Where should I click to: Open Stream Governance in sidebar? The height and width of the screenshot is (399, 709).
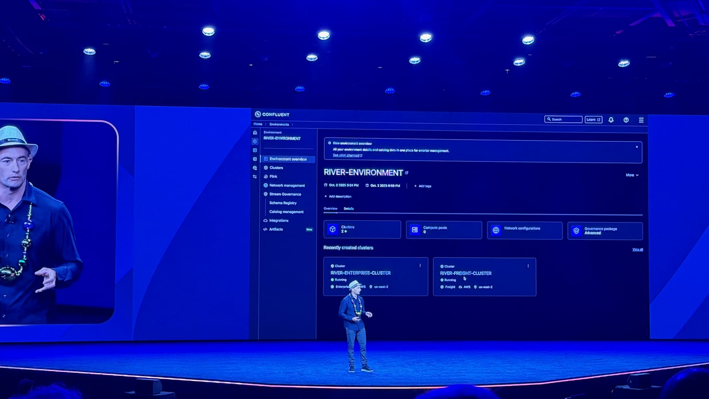click(x=285, y=194)
